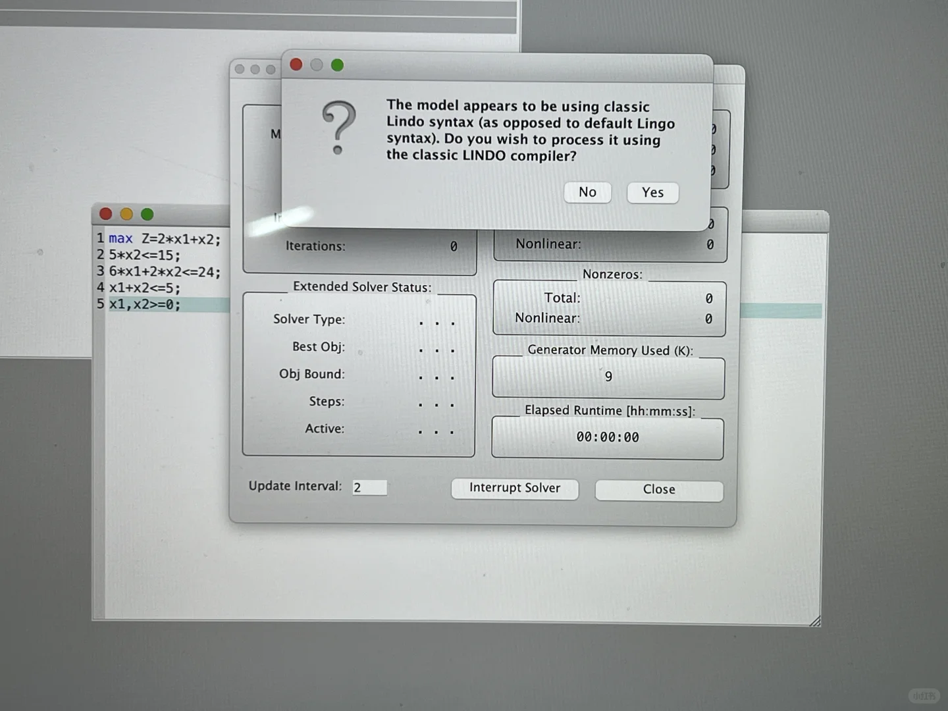Click the Active label
This screenshot has width=948, height=711.
coord(325,429)
